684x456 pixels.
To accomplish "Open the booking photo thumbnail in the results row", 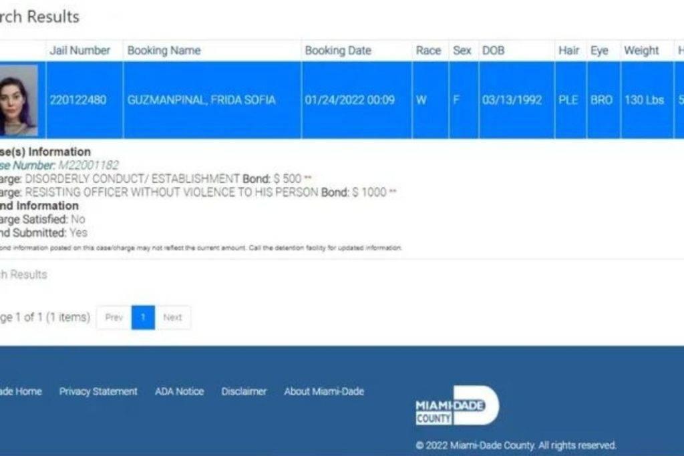I will (x=19, y=101).
